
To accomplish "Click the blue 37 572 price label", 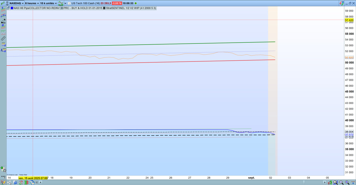I will [x=349, y=135].
